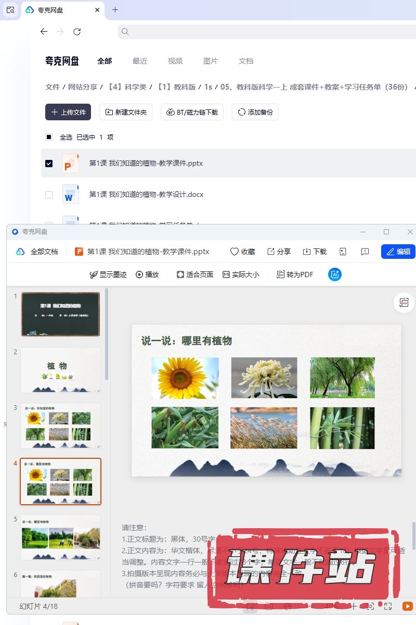The width and height of the screenshot is (416, 625).
Task: Open the 文档 category tab
Action: coord(246,61)
